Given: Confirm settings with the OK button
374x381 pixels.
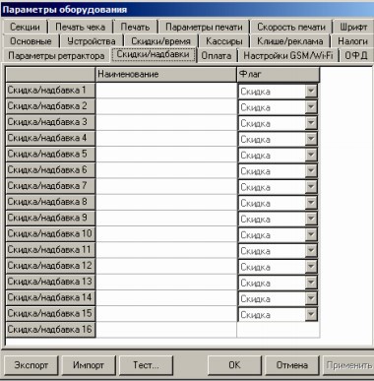Looking at the screenshot, I should coord(234,365).
